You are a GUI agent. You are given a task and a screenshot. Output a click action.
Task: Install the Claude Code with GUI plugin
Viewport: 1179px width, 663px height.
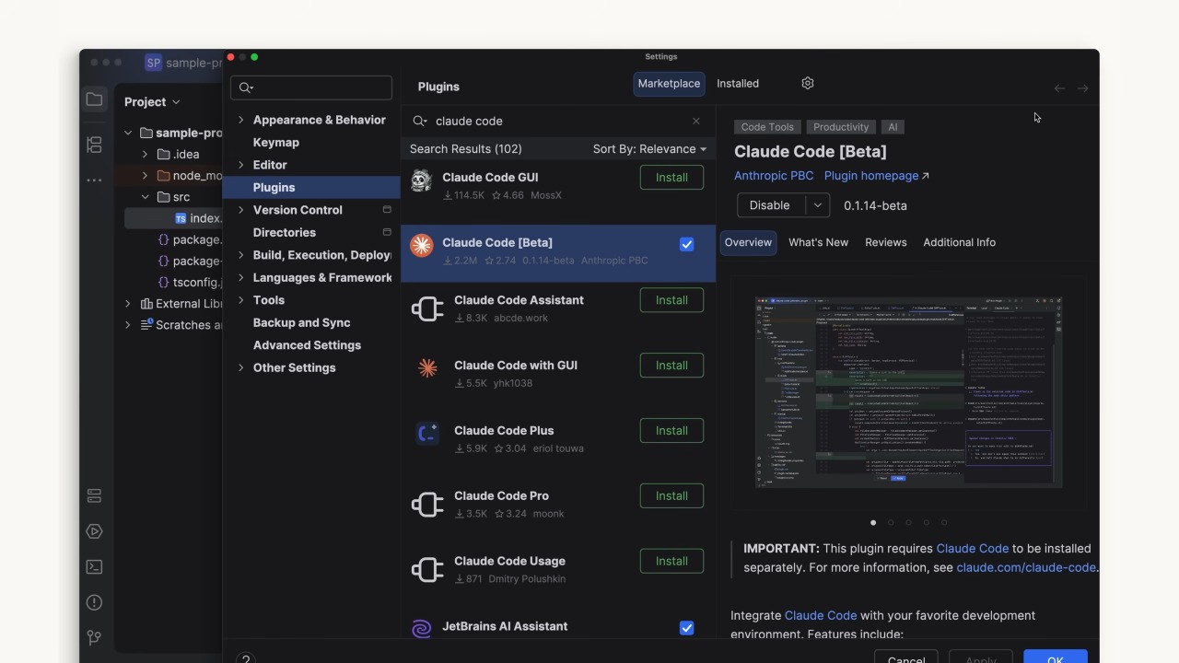(x=671, y=366)
